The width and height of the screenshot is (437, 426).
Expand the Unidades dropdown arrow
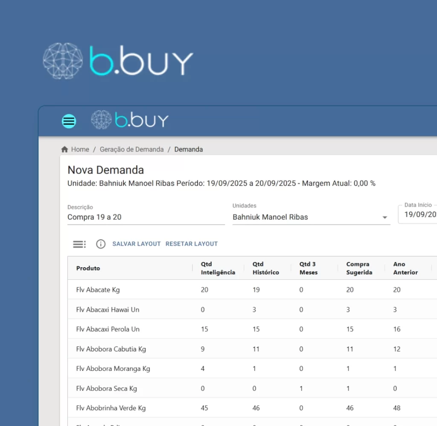[385, 217]
